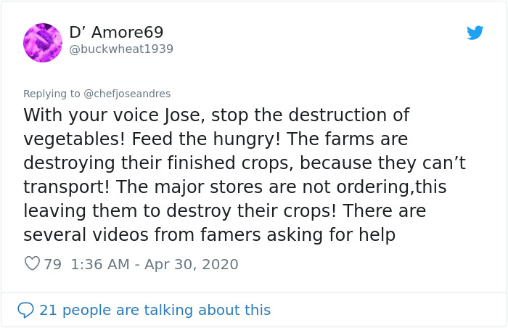Viewport: 508px width, 328px height.
Task: Open the D' Amore69 display name
Action: point(116,33)
